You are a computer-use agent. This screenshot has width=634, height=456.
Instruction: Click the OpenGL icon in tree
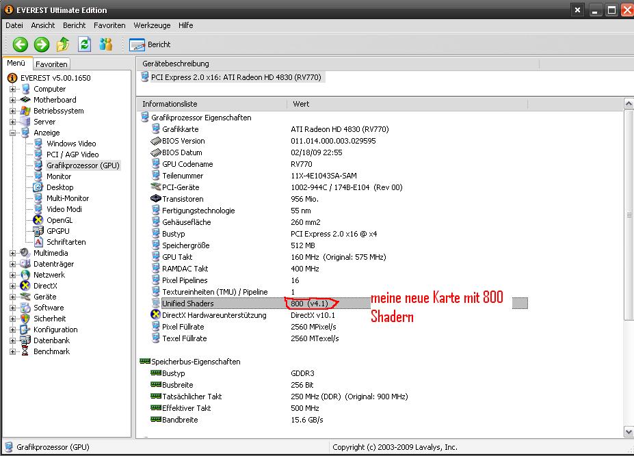[38, 220]
